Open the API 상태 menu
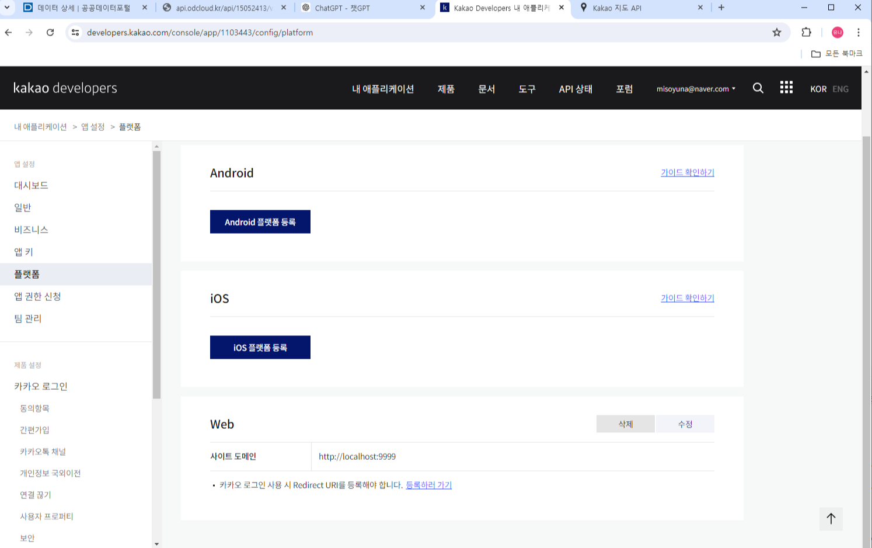Image resolution: width=872 pixels, height=548 pixels. (575, 89)
